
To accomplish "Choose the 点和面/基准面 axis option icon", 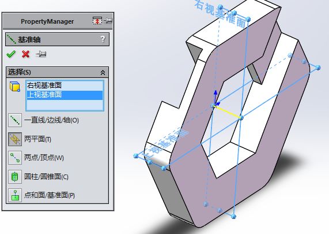I will tap(15, 195).
